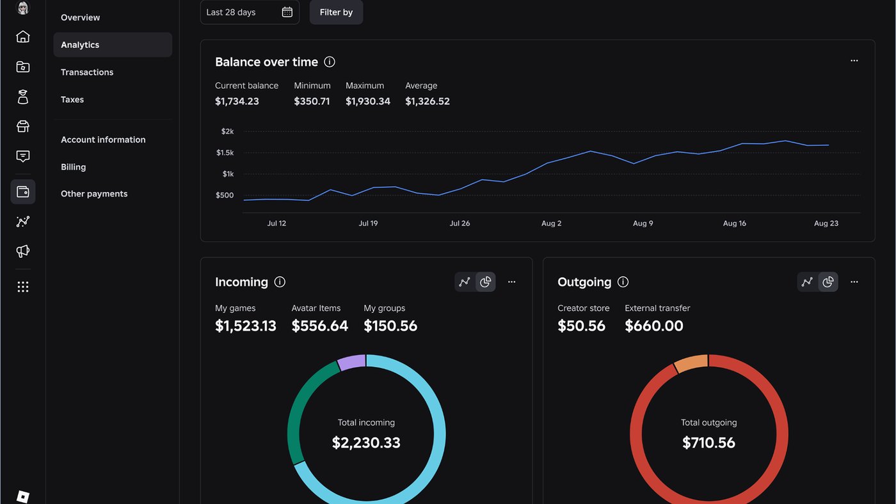This screenshot has height=504, width=896.
Task: Switch Outgoing card to line chart view
Action: coord(808,282)
